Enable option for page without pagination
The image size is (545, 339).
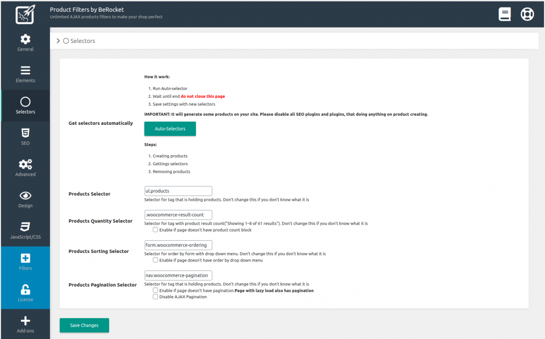155,291
